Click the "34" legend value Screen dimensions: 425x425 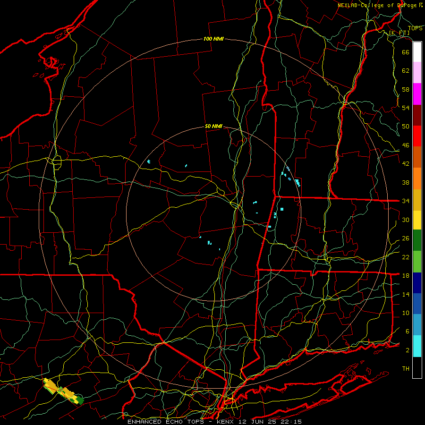coord(406,201)
